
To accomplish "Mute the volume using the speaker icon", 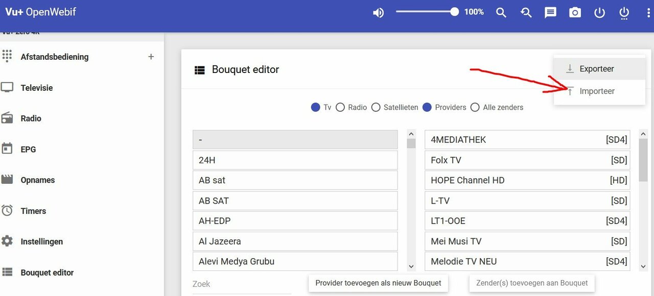I will [x=378, y=12].
